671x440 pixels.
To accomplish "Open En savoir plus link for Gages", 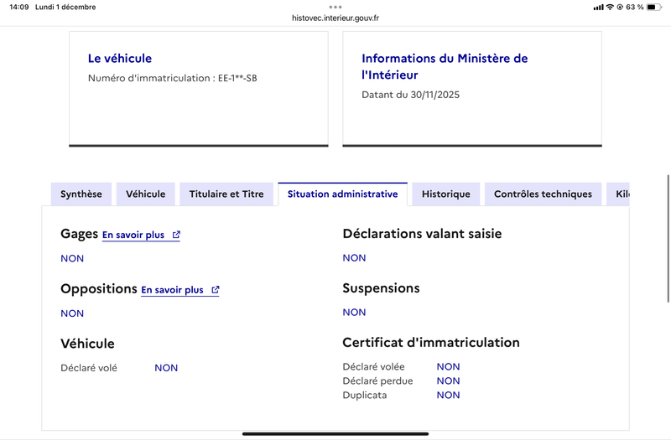I will 133,236.
